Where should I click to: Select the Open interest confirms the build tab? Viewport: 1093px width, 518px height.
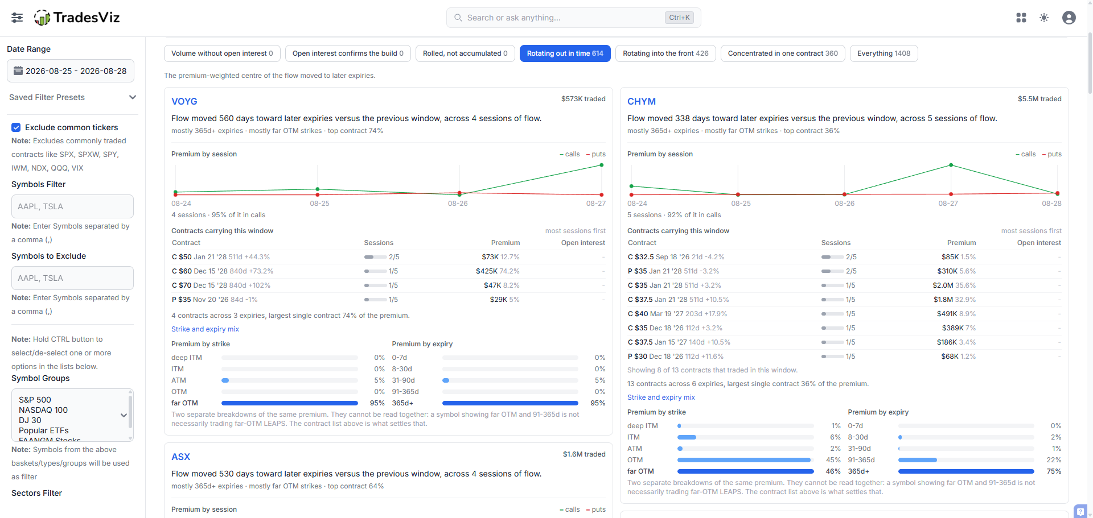point(348,53)
